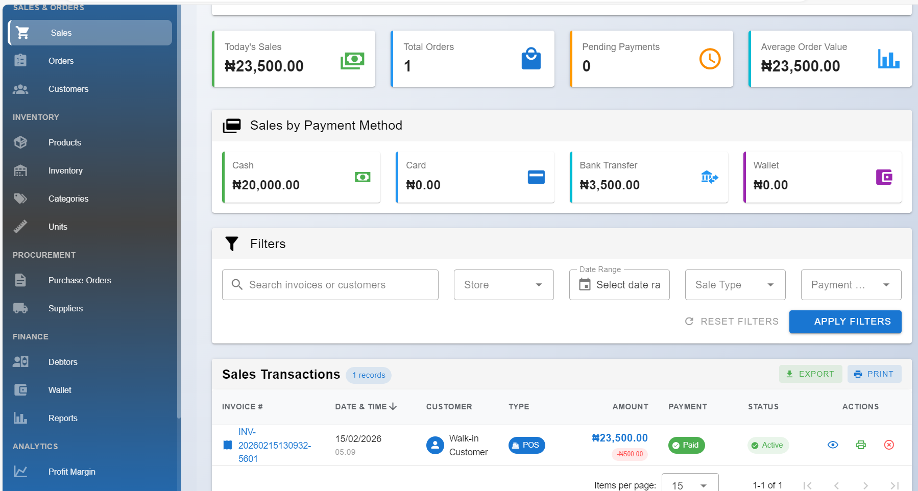Image resolution: width=918 pixels, height=491 pixels.
Task: View the INV-20260215130932-5601 transaction details
Action: coord(833,445)
